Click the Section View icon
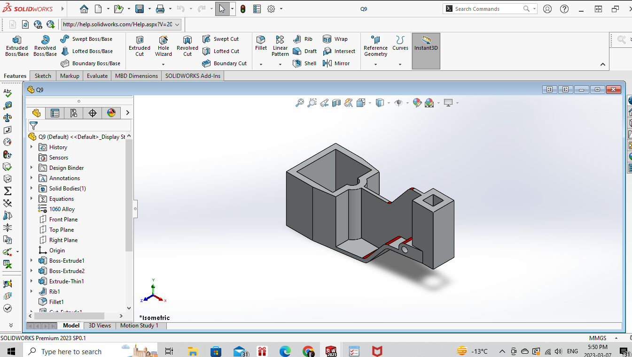 (336, 103)
